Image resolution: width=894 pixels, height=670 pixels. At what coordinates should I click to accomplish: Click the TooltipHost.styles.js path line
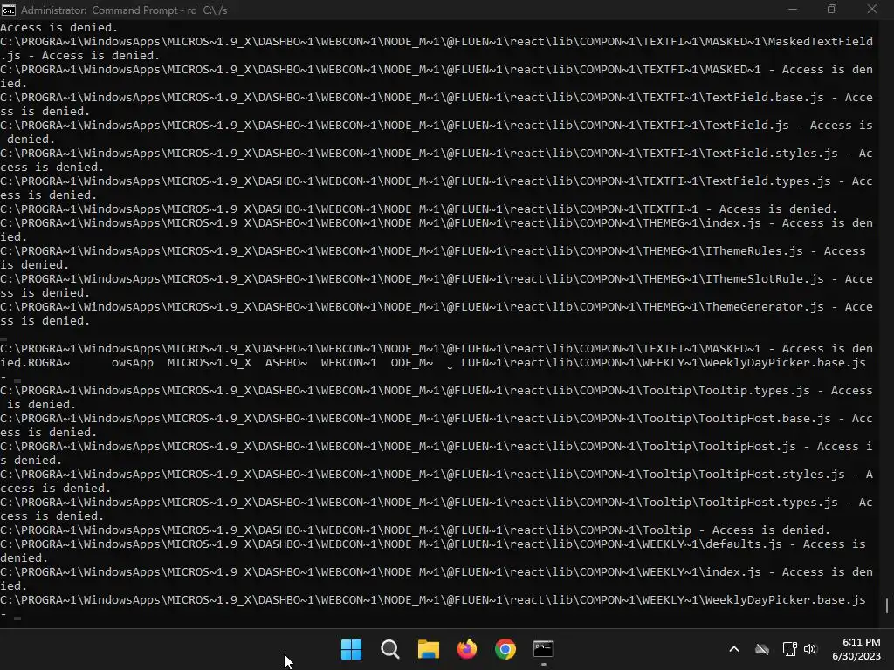click(437, 474)
